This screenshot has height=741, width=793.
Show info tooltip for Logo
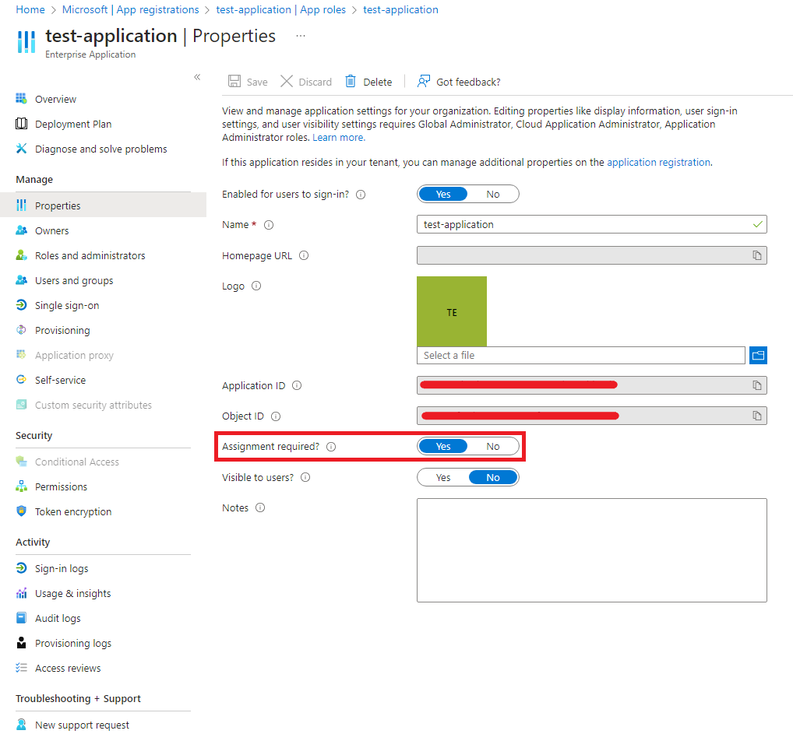point(256,286)
